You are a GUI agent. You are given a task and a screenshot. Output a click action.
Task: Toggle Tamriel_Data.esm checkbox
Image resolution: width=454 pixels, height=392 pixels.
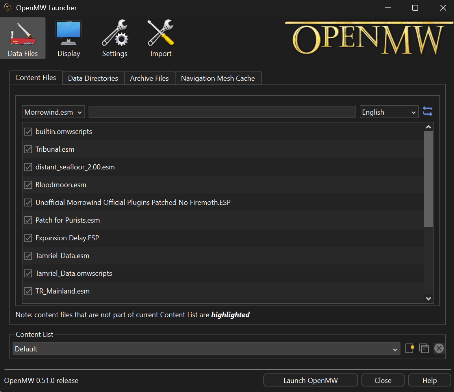(28, 256)
